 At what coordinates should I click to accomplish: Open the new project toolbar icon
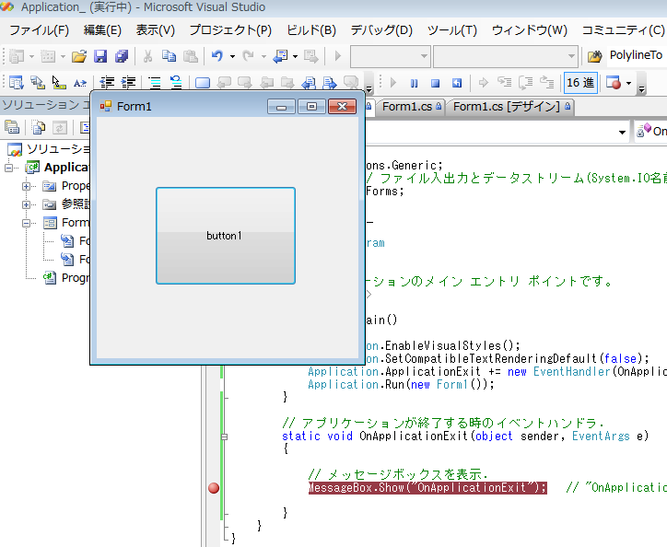(x=17, y=56)
